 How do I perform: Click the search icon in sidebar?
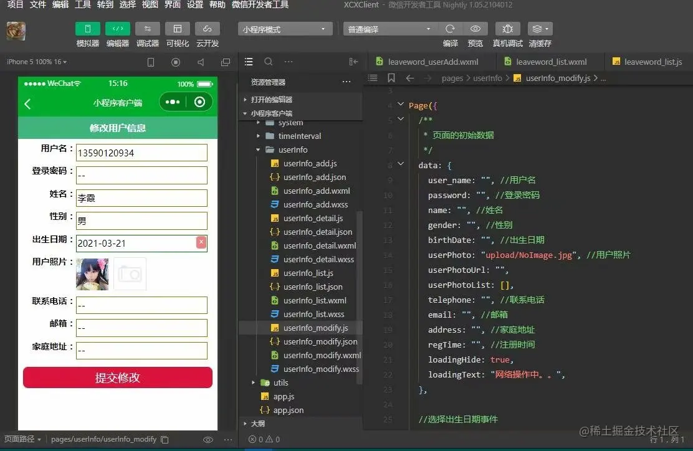268,62
